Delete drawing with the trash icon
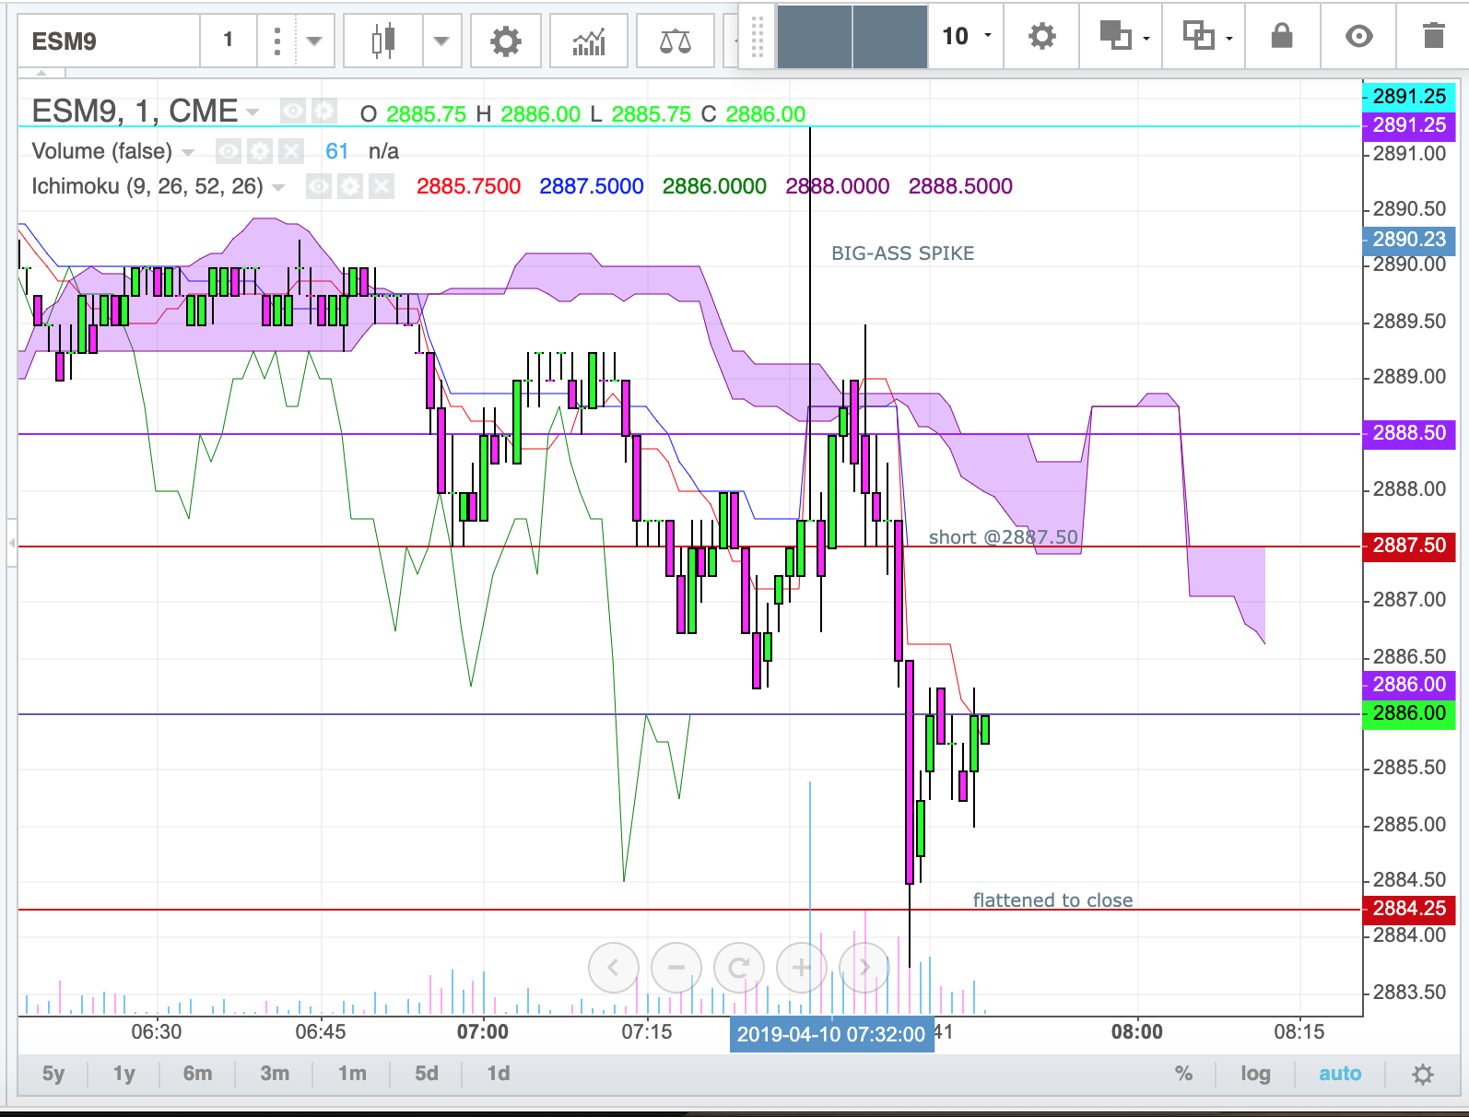This screenshot has width=1469, height=1117. point(1433,36)
